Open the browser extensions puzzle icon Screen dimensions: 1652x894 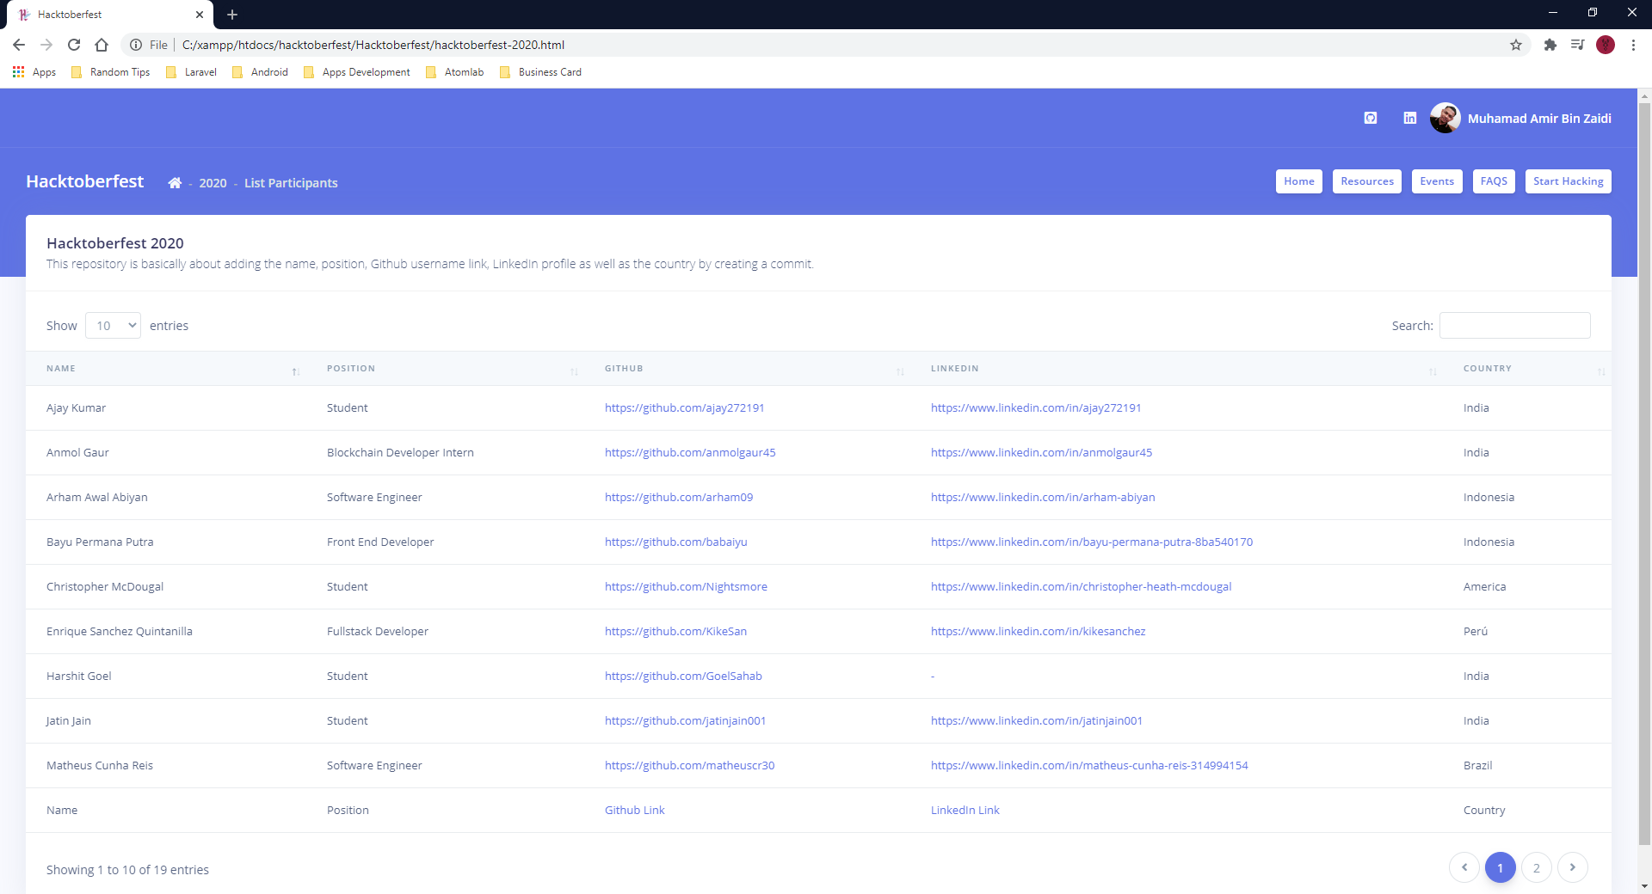pyautogui.click(x=1550, y=45)
